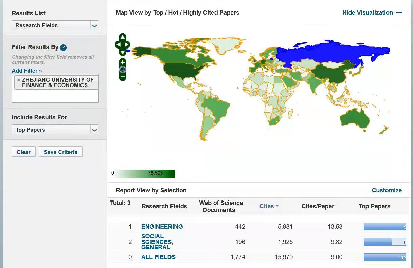Open the Customize report link
Viewport: 413px width, 268px height.
[387, 190]
